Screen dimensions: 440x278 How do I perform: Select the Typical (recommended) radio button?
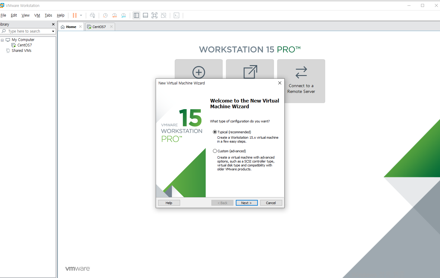point(215,132)
